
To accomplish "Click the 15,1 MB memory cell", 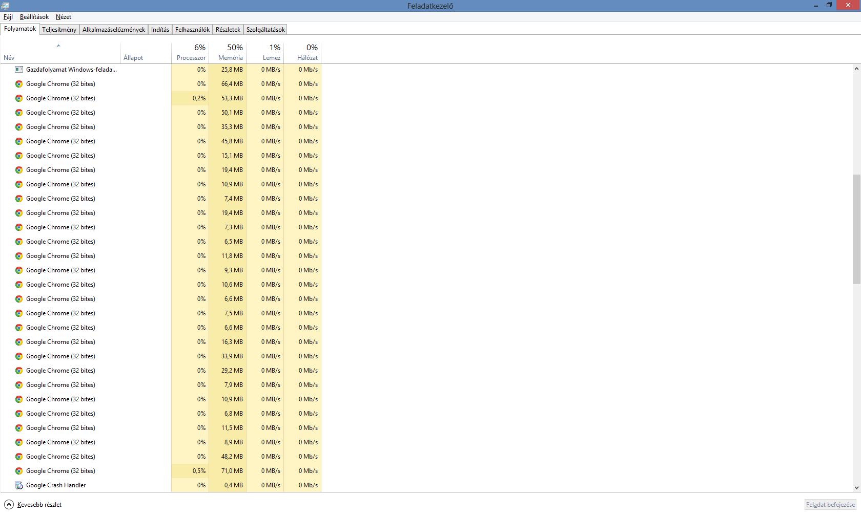I will pyautogui.click(x=228, y=156).
